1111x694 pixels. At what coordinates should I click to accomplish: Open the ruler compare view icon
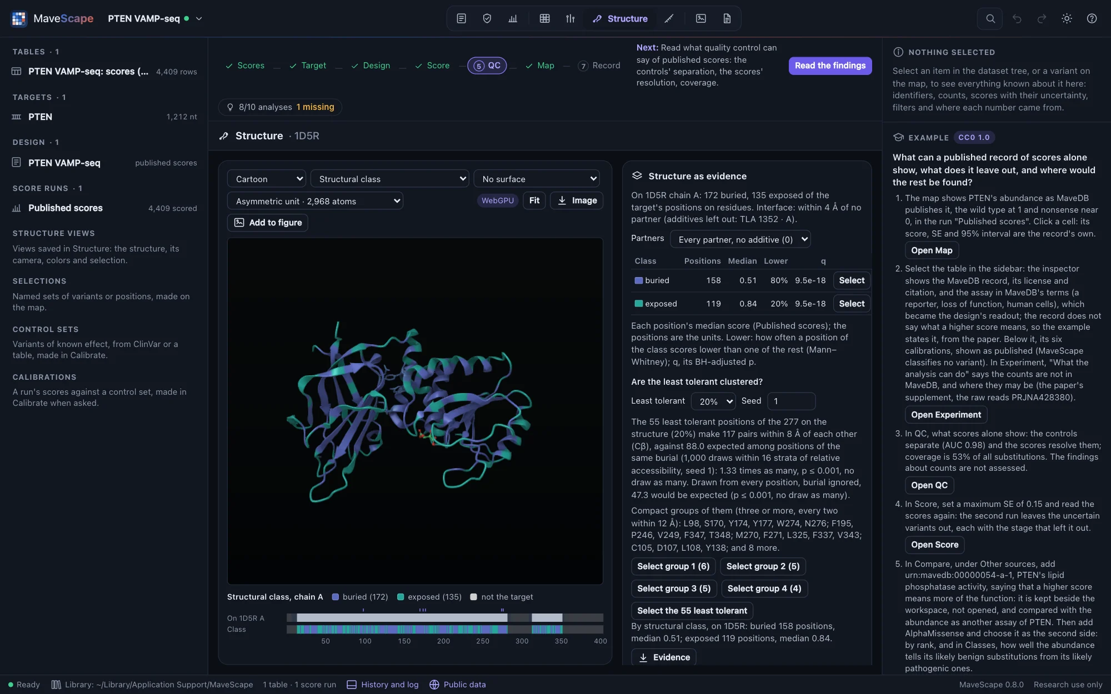[x=669, y=18]
